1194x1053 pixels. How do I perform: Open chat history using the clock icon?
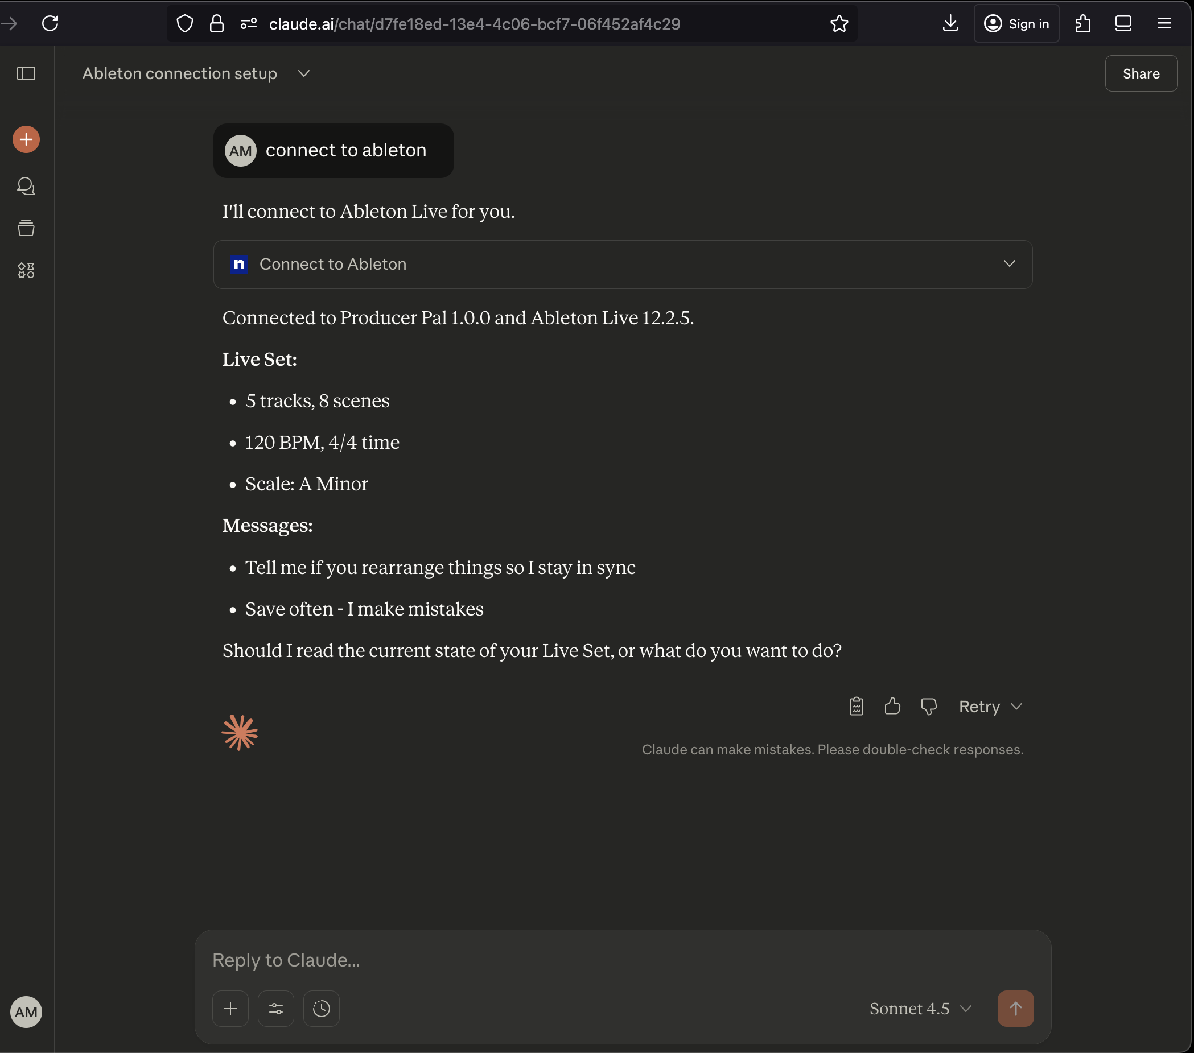321,1008
